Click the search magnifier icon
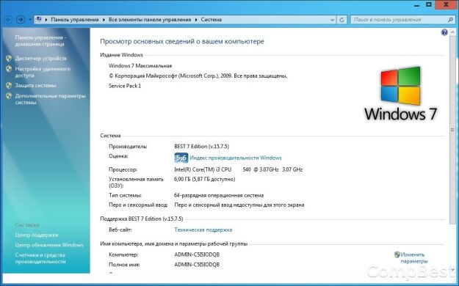This screenshot has height=286, width=459. coord(450,20)
